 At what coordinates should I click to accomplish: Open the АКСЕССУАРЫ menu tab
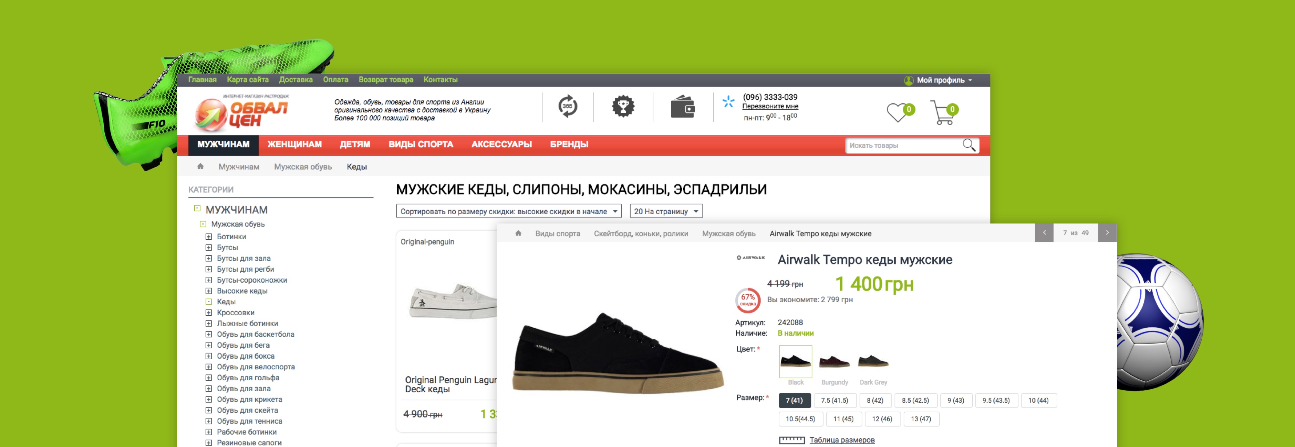point(502,144)
